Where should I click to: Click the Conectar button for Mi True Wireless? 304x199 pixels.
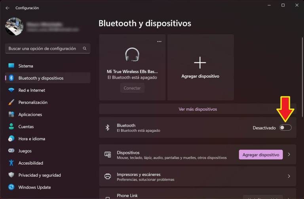(132, 88)
